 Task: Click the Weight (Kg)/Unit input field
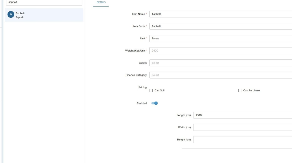click(x=220, y=51)
